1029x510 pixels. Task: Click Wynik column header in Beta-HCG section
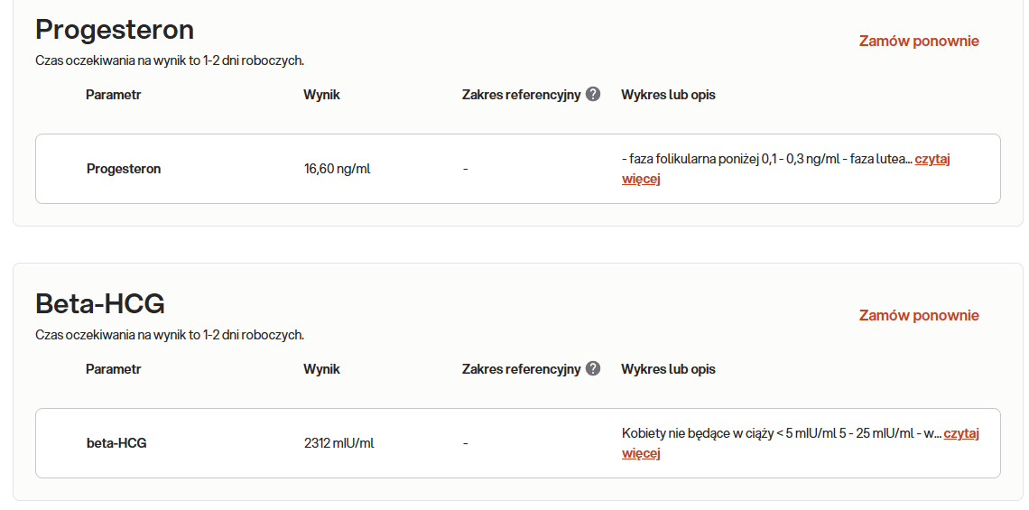coord(321,369)
